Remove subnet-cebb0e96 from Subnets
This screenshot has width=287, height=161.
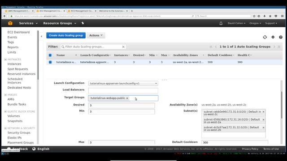click(263, 112)
